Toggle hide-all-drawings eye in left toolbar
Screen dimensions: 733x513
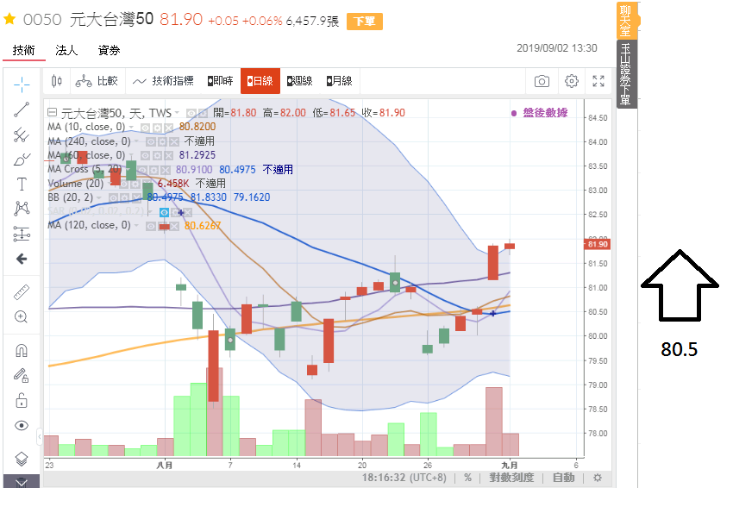tap(22, 426)
